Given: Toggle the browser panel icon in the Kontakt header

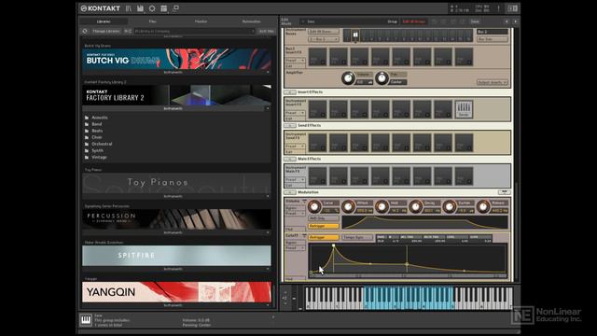Looking at the screenshot, I should point(129,8).
